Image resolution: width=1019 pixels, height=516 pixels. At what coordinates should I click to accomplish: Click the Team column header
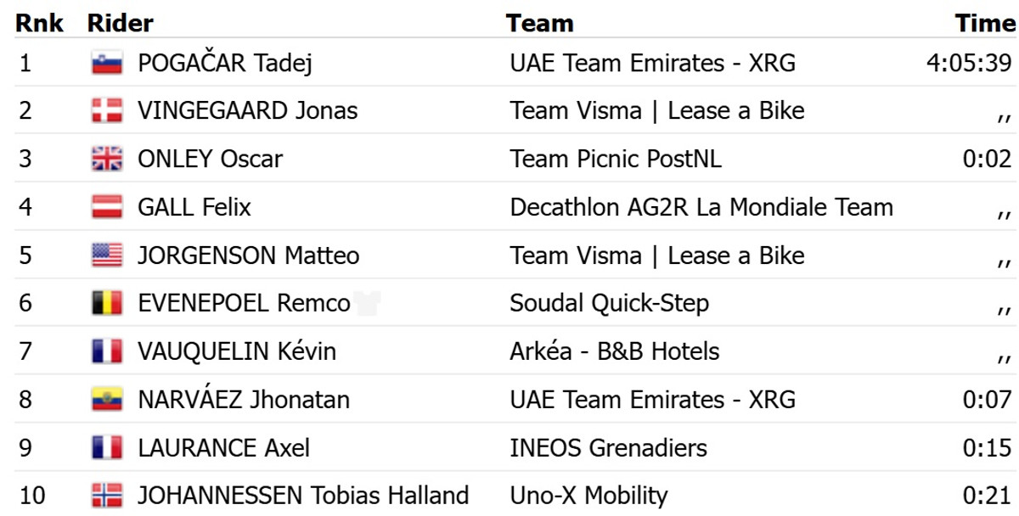[x=539, y=23]
